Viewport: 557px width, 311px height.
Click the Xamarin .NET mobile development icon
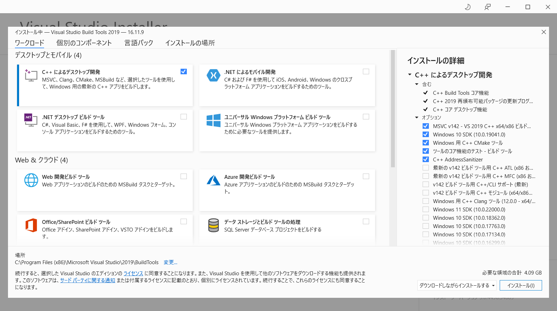pos(214,75)
